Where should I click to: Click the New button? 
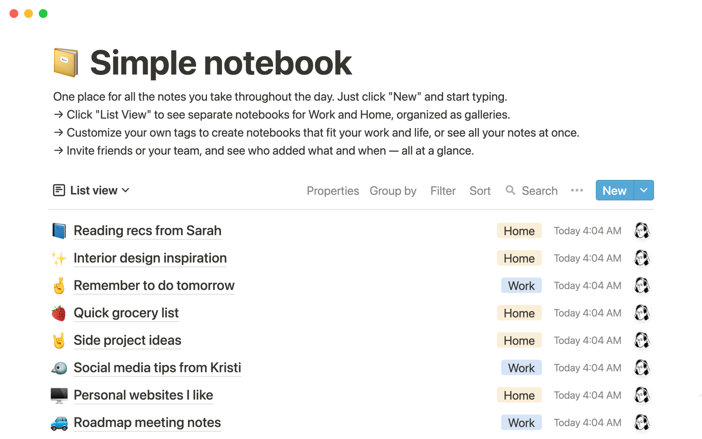[x=614, y=191]
